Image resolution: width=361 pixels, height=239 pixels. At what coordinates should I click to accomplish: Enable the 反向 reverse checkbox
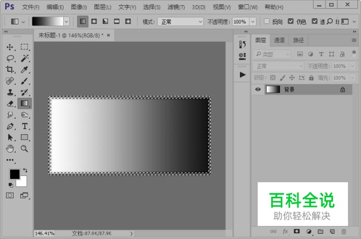coord(267,21)
